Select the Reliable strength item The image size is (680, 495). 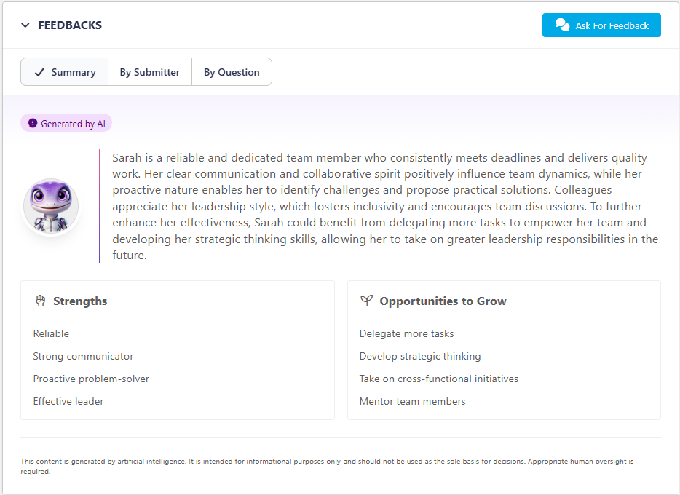[51, 333]
